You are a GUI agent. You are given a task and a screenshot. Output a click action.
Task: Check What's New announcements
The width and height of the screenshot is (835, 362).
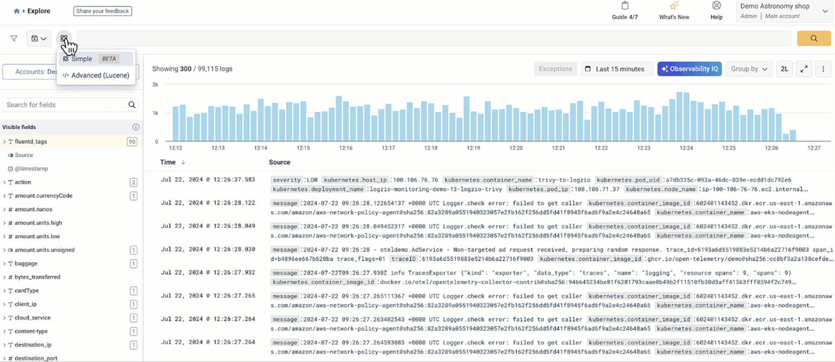[673, 11]
